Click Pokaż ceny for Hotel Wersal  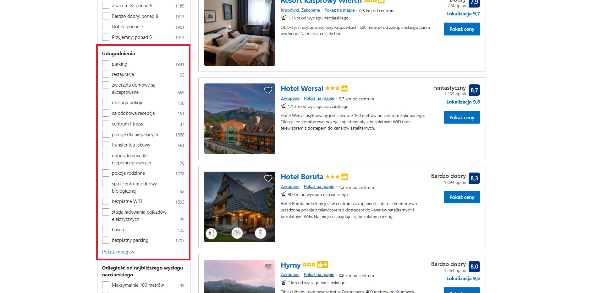pyautogui.click(x=462, y=117)
